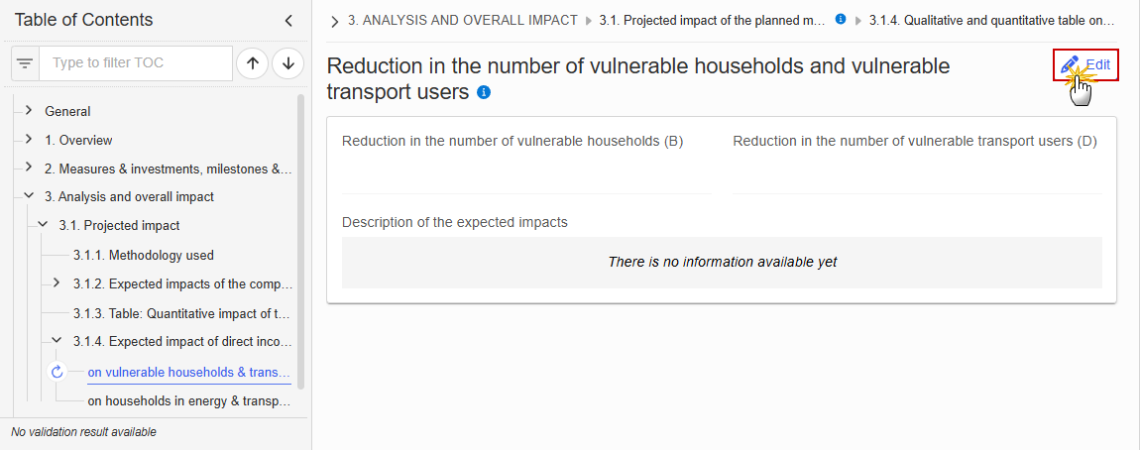Expand the General tree node
This screenshot has width=1140, height=450.
point(29,110)
